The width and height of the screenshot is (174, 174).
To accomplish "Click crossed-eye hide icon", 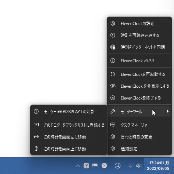I will (113, 86).
